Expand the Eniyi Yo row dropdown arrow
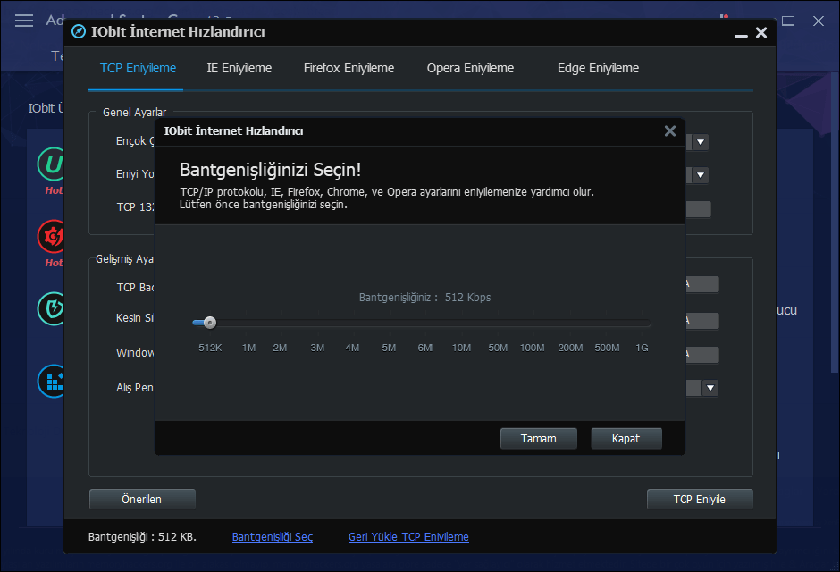 pyautogui.click(x=701, y=176)
